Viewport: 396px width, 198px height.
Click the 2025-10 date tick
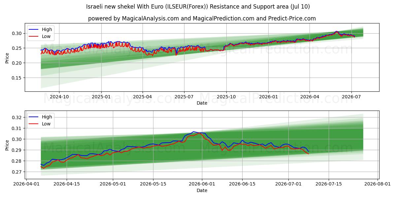tap(226, 96)
